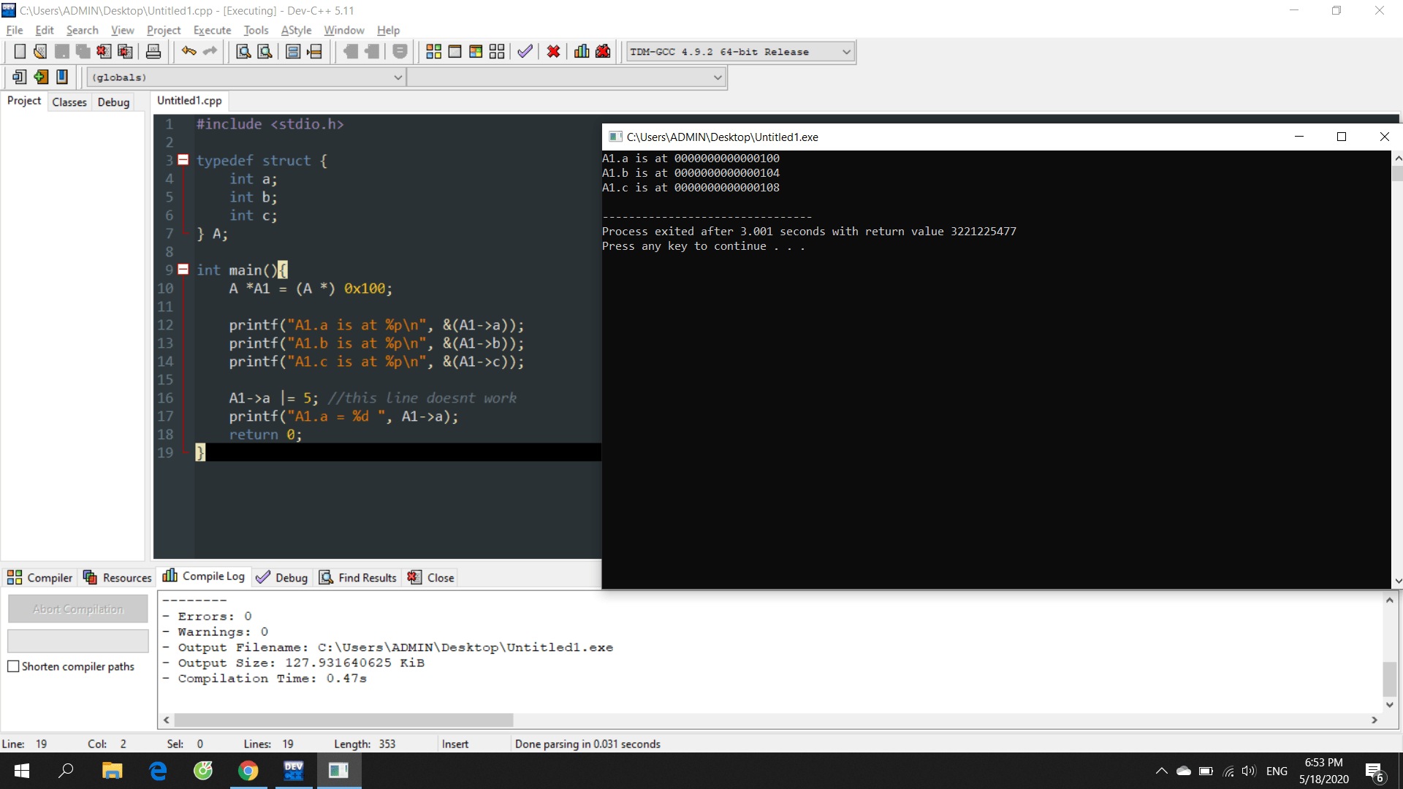Switch to the Classes tab
This screenshot has height=789, width=1403.
click(69, 102)
